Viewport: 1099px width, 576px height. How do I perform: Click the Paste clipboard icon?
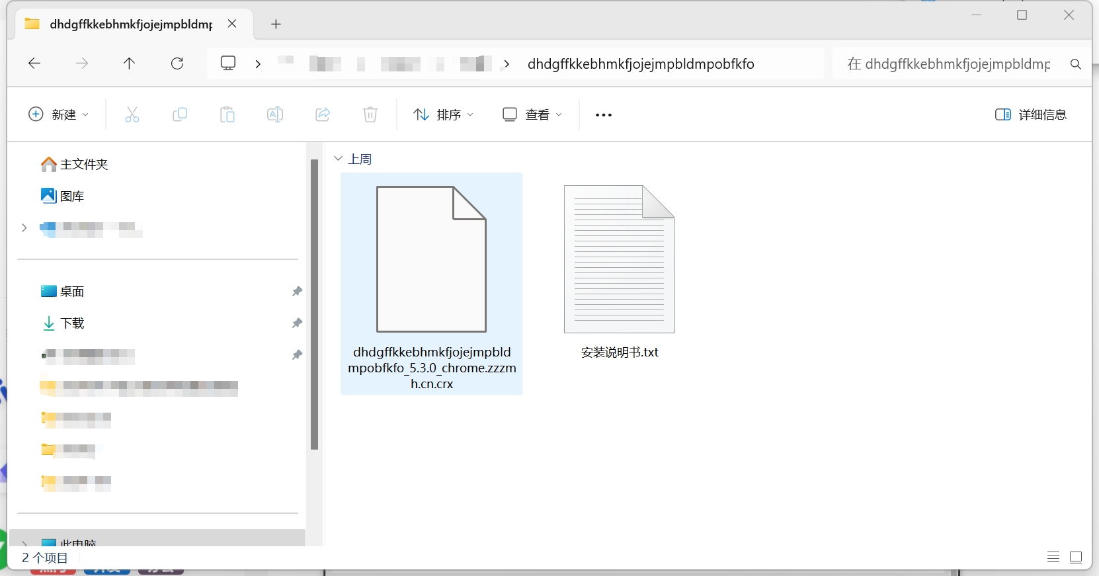[x=227, y=114]
